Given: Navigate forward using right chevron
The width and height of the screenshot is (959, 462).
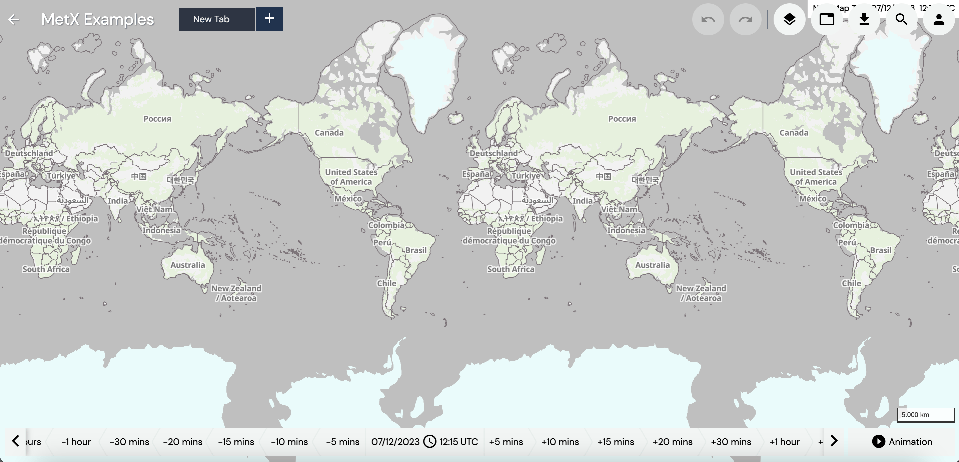Looking at the screenshot, I should tap(834, 441).
